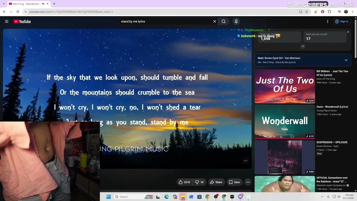Viewport: 357px width, 201px height.
Task: Share the video
Action: point(216,182)
